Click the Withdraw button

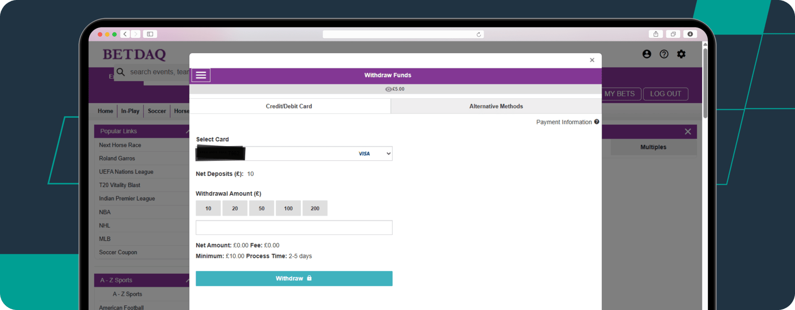(294, 279)
